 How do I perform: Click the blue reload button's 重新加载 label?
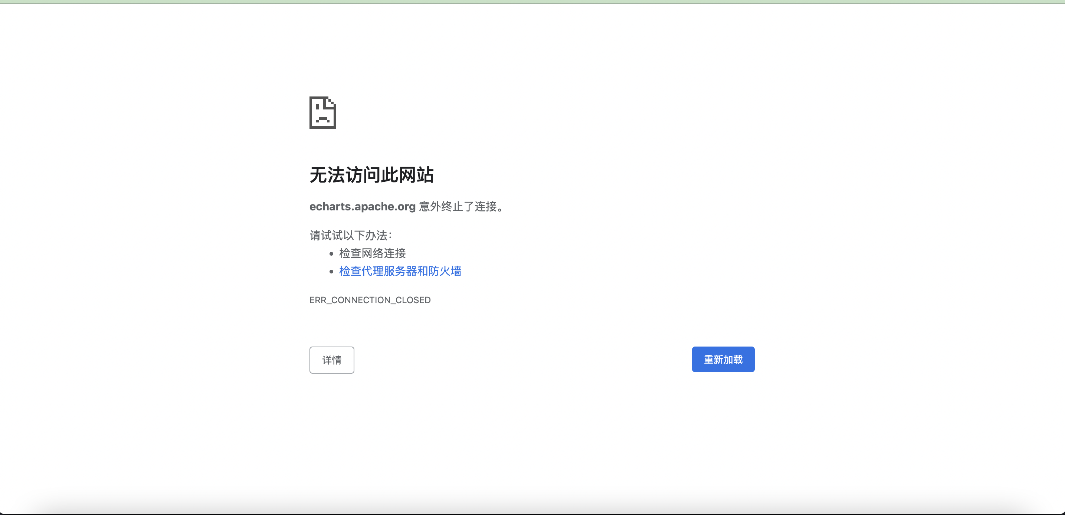723,359
